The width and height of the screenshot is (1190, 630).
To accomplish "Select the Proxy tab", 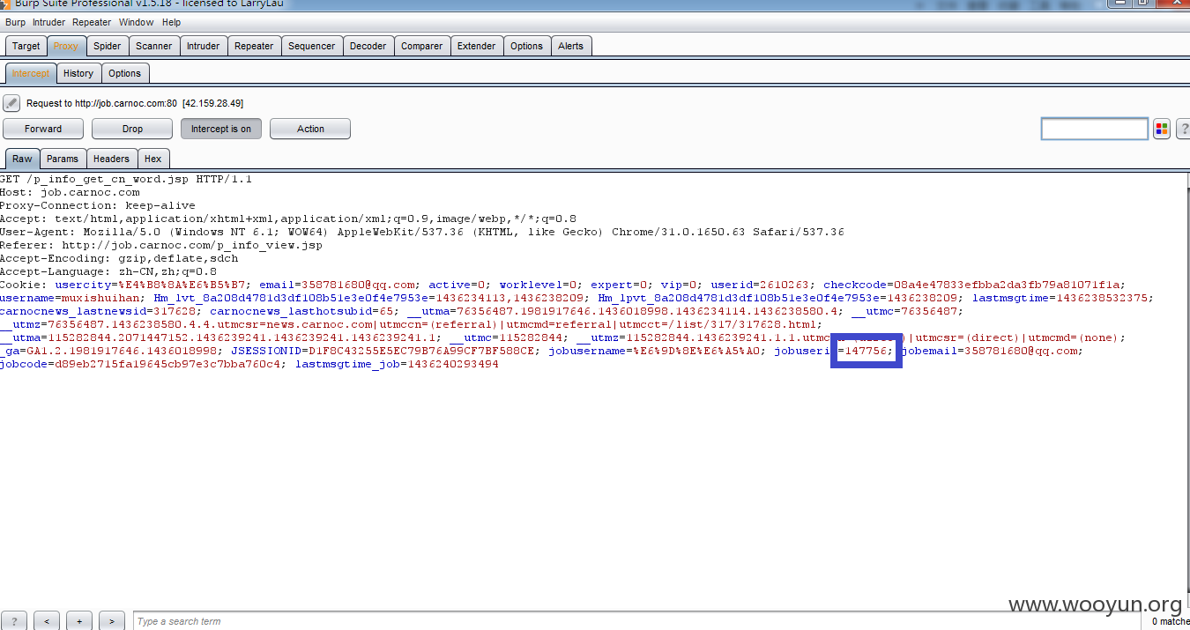I will 65,46.
